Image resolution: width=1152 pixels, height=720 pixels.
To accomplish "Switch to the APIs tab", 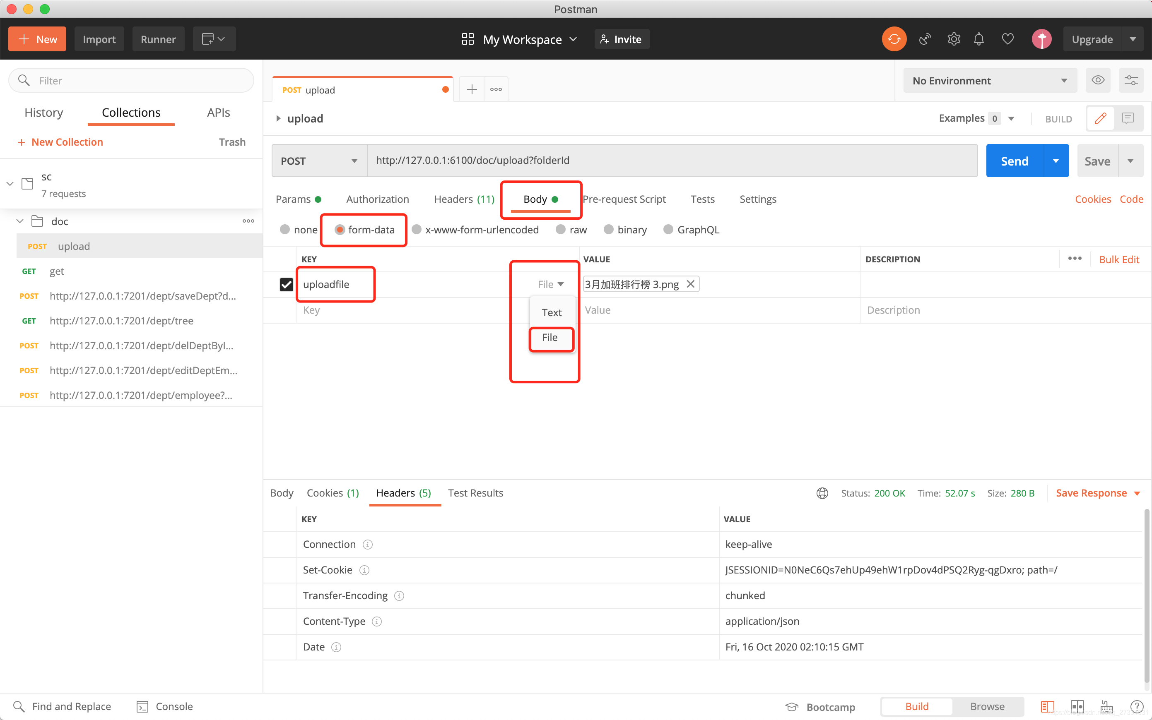I will 218,113.
